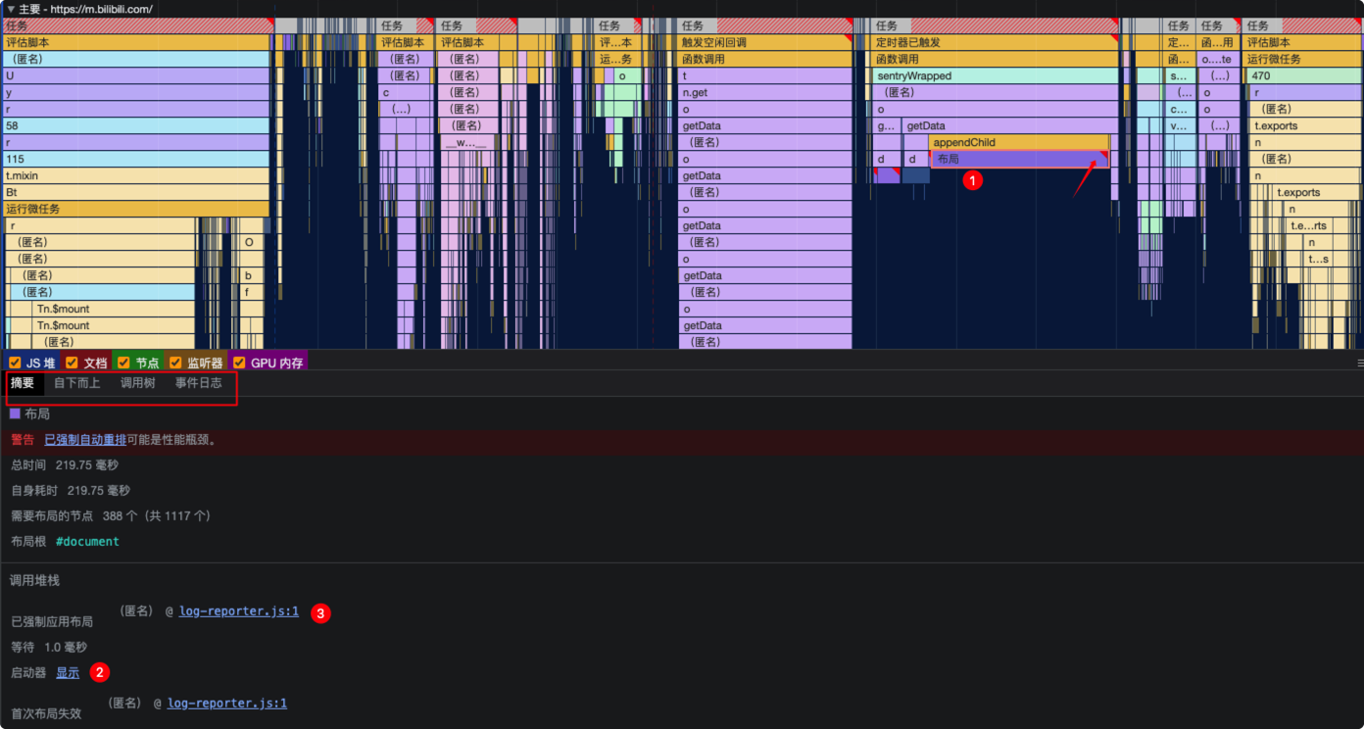Viewport: 1364px width, 729px height.
Task: Select the __w...__ flame chart entry
Action: tap(468, 142)
